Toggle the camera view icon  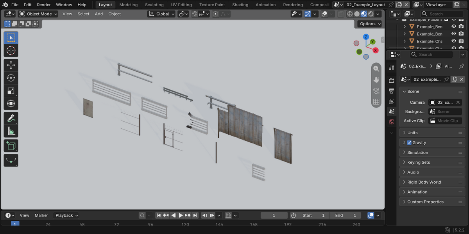376,91
